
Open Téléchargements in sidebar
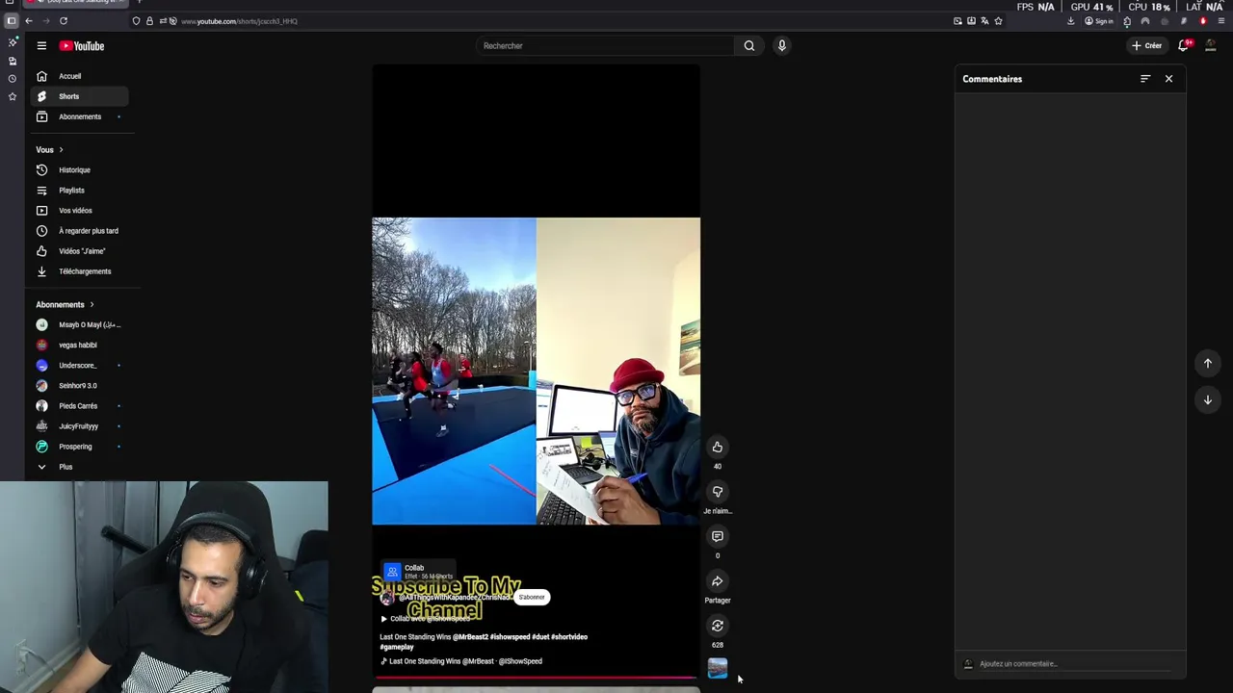78,271
